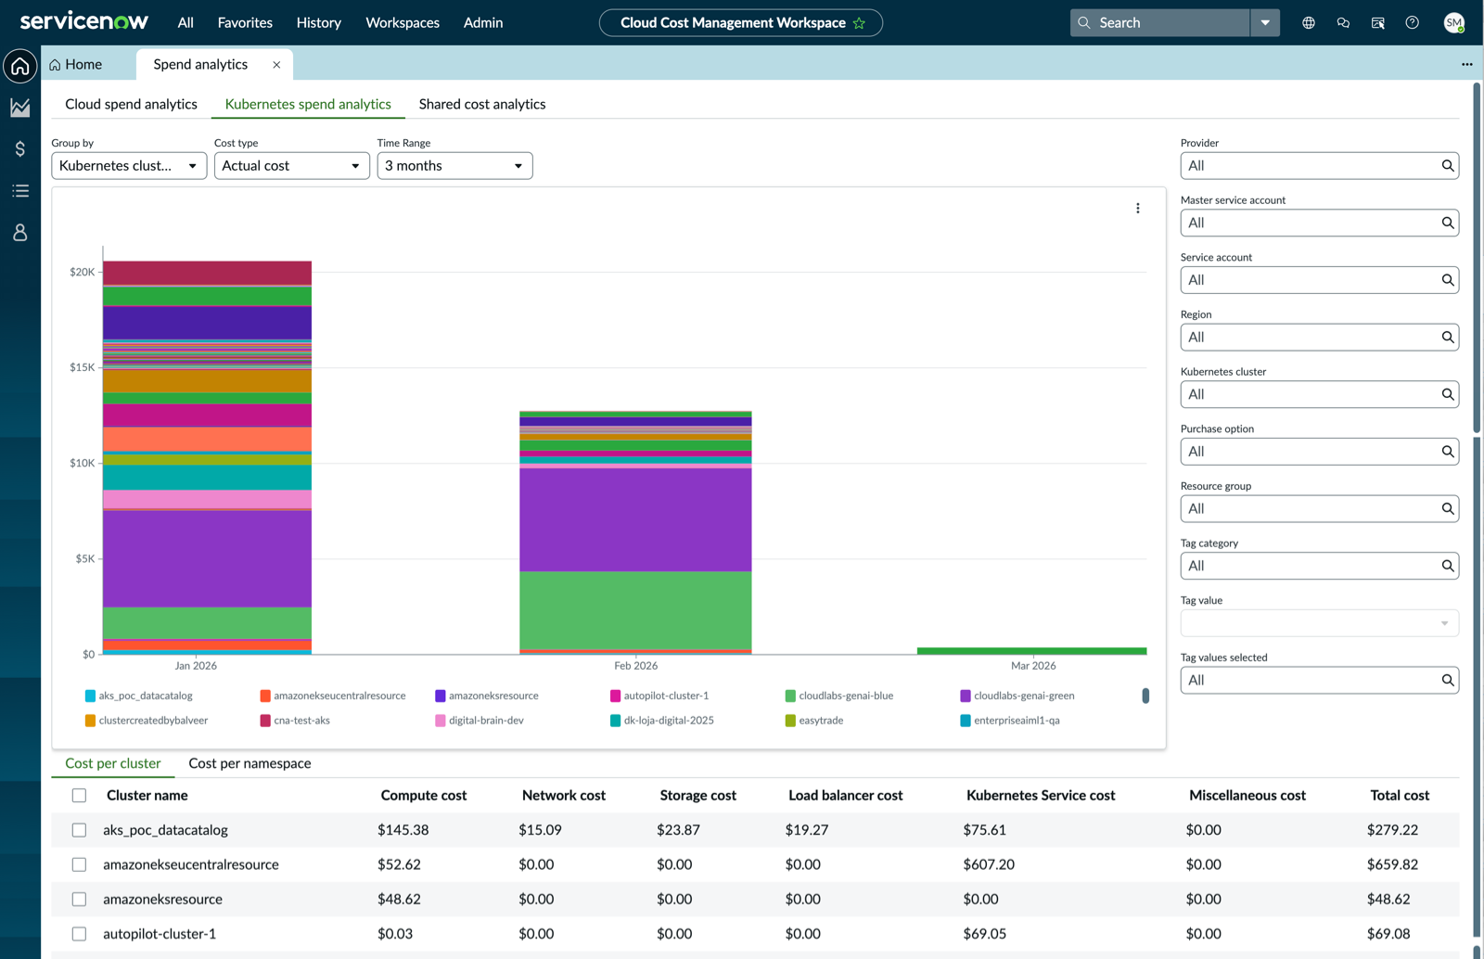Sort by the Total cost column header
Viewport: 1484px width, 959px height.
[1400, 796]
